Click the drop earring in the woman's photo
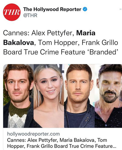122x150 pixels. pyautogui.click(x=38, y=99)
